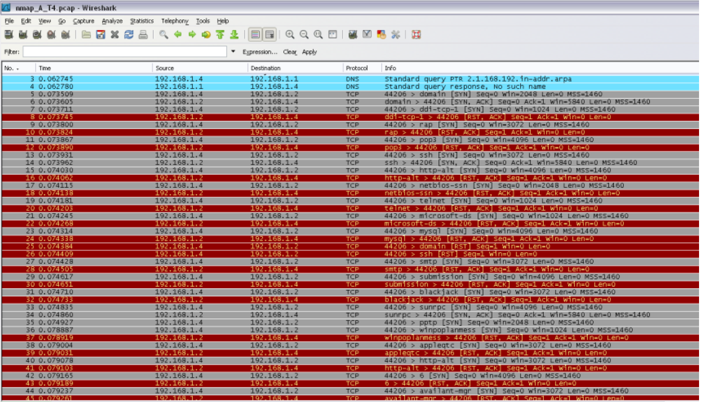The height and width of the screenshot is (402, 702).
Task: Select packet 36 winpoplanmess SYN row
Action: coord(351,330)
